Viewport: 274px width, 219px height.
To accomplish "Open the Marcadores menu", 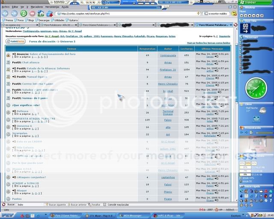I will click(37, 7).
